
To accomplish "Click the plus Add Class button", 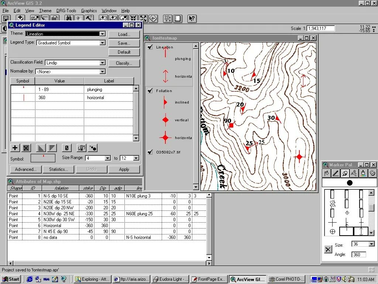I will tap(15, 148).
